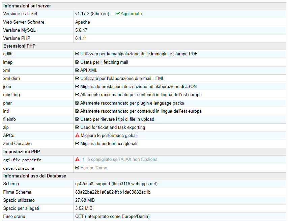Click the Impostazioni PHP section header
288x223 pixels.
[22, 152]
